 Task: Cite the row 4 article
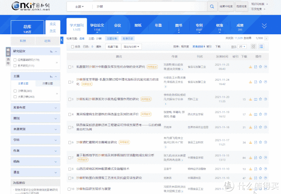tap(266, 114)
